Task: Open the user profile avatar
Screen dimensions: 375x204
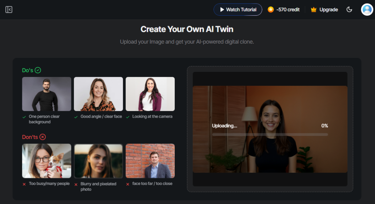Action: (367, 10)
